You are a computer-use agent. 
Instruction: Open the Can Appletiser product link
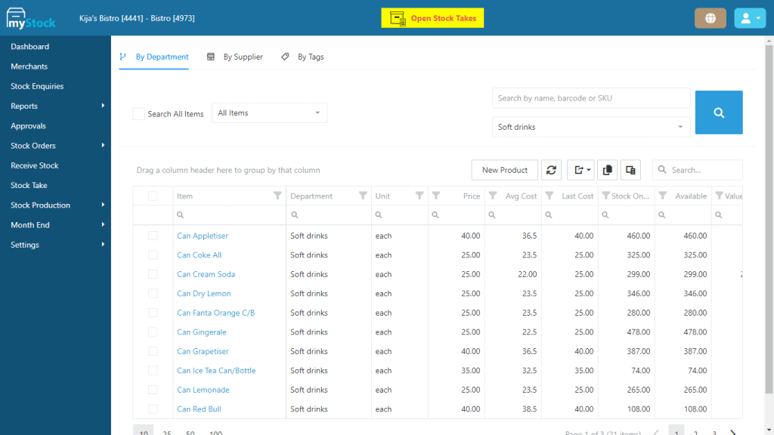[201, 235]
